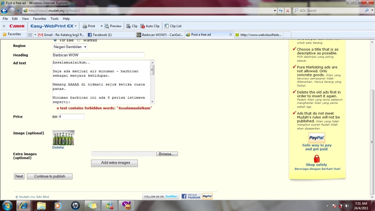Open the Help menu
The height and width of the screenshot is (211, 375).
click(x=66, y=19)
